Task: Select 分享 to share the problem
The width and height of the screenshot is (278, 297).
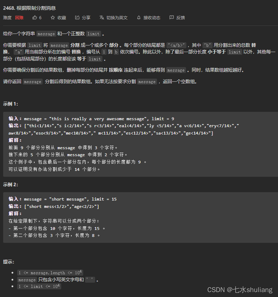Action: pyautogui.click(x=86, y=18)
